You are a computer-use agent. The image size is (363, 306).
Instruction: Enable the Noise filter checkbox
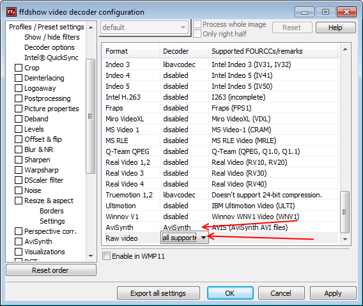click(19, 190)
